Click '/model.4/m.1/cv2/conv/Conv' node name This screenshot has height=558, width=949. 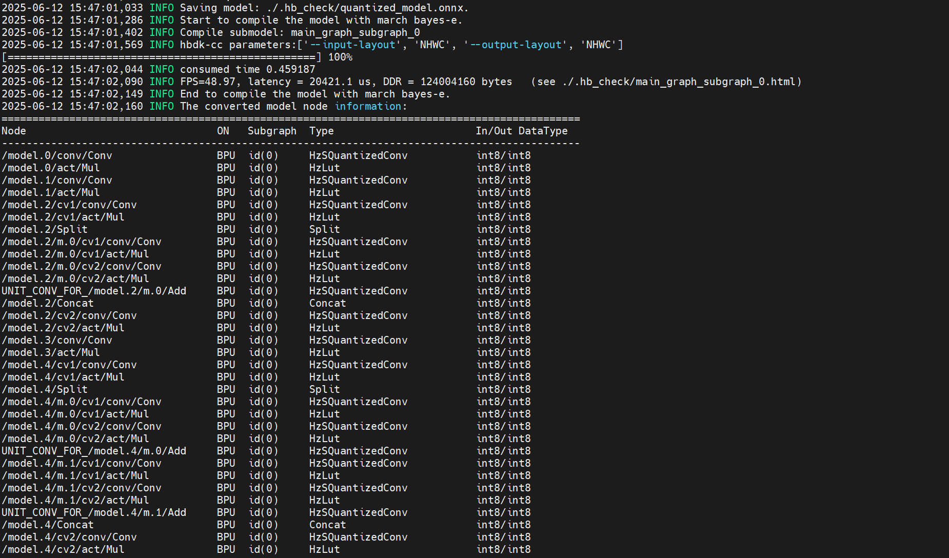pos(82,488)
